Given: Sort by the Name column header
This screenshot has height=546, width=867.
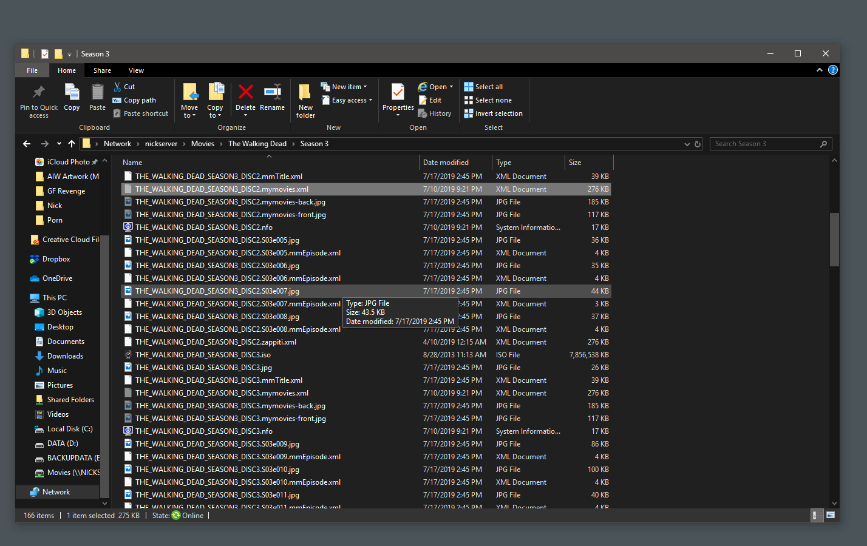Looking at the screenshot, I should pos(269,163).
